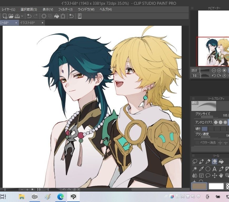229x202 pixels.
Task: Open File Explorer from the taskbar
Action: pyautogui.click(x=22, y=197)
